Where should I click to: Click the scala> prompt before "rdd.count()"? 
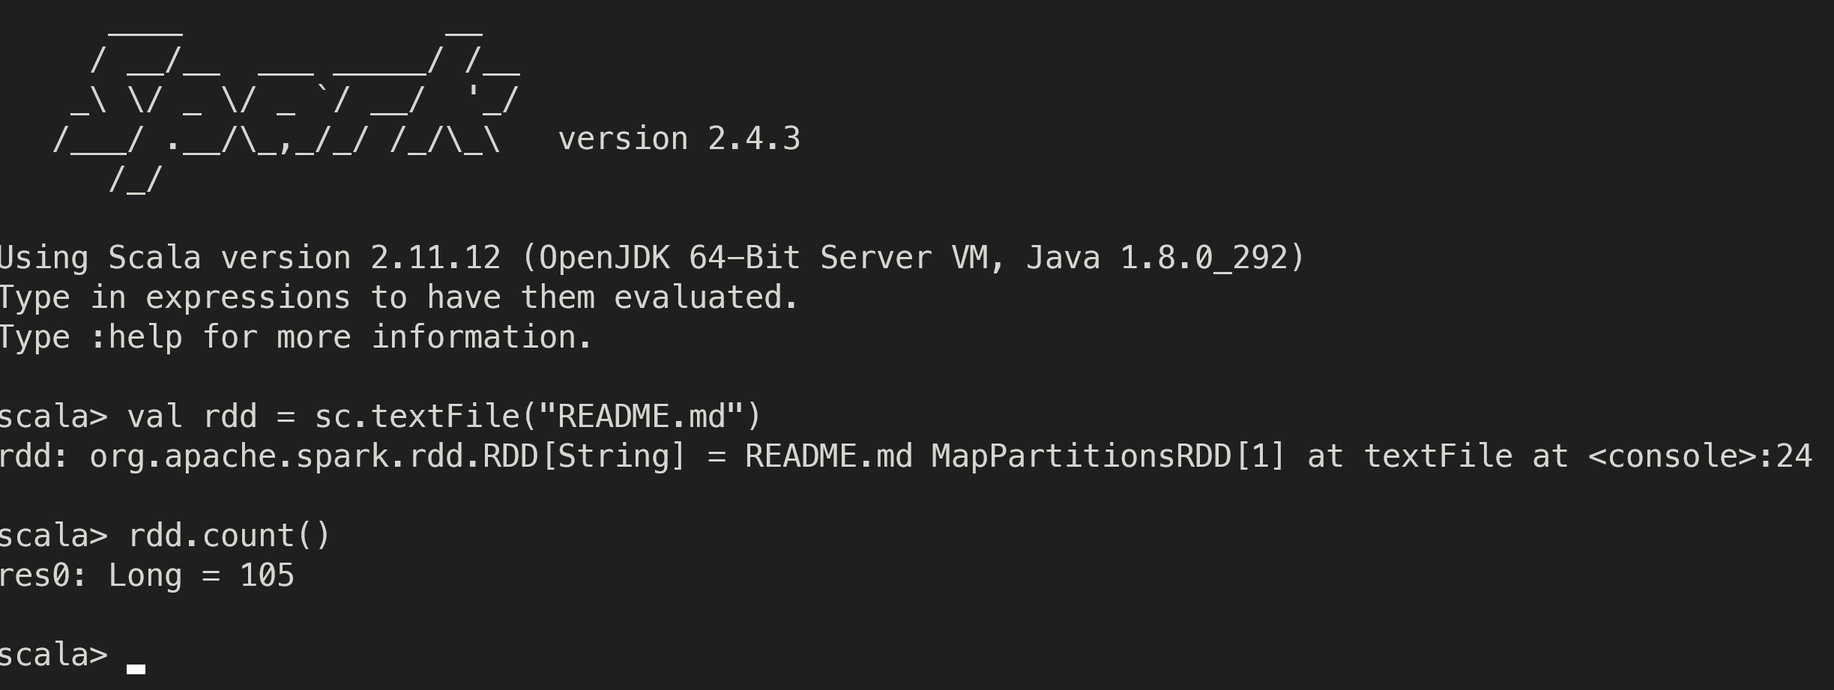pyautogui.click(x=54, y=536)
